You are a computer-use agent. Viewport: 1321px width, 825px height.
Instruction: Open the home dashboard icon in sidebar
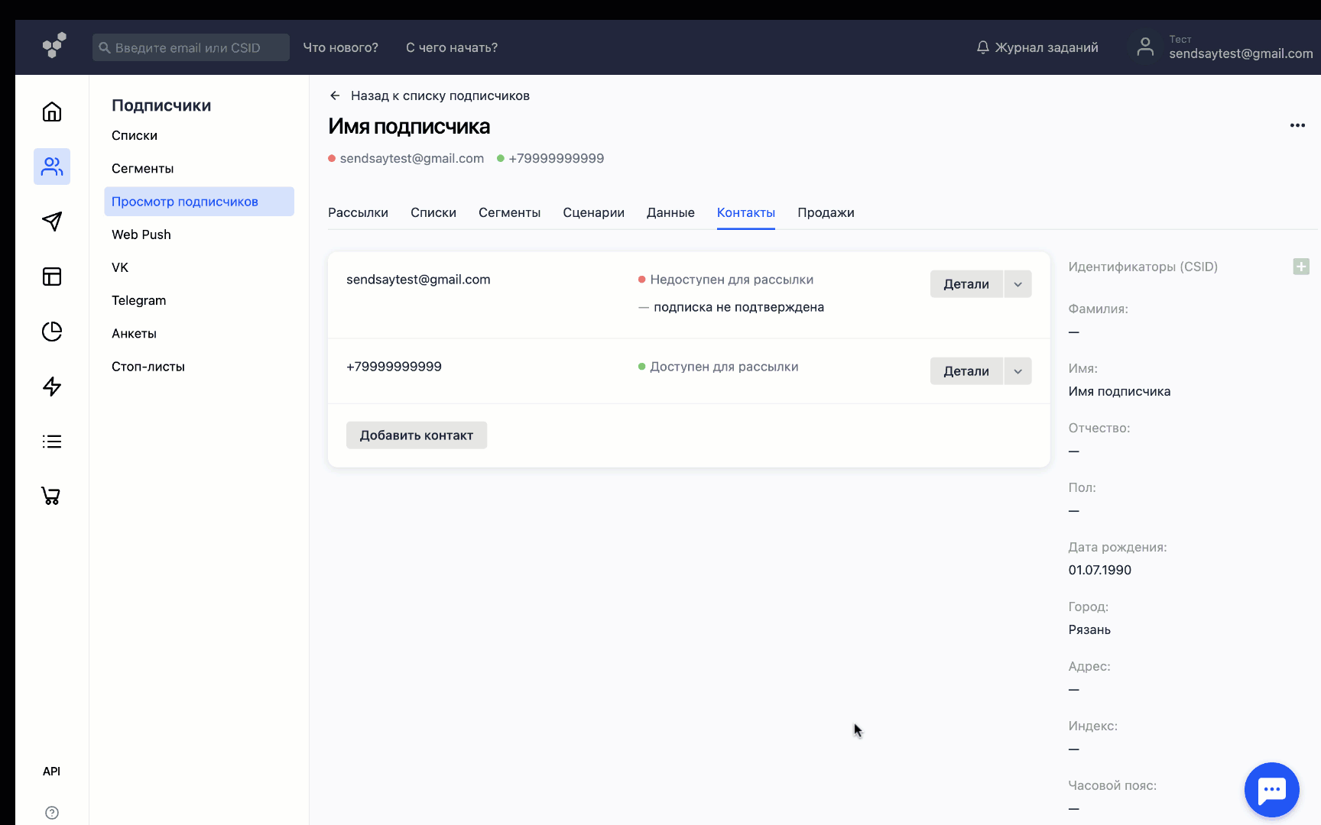coord(52,112)
